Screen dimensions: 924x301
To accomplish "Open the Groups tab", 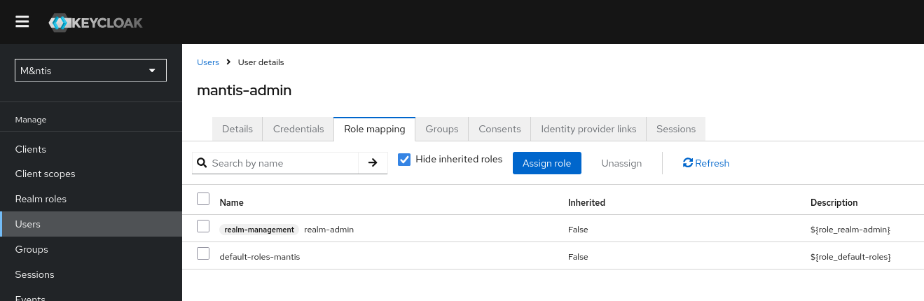I will tap(442, 129).
